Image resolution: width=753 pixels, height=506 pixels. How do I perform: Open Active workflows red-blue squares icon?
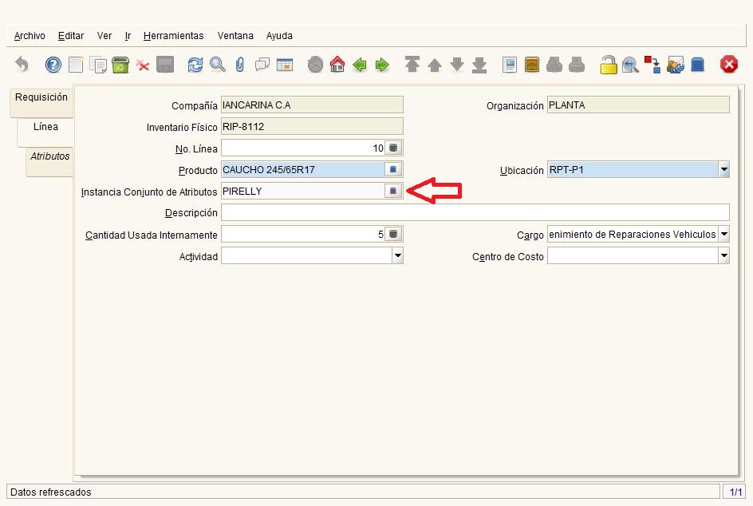652,65
